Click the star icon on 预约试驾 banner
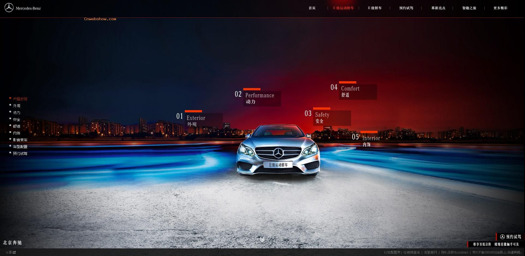525x256 pixels. click(x=502, y=237)
